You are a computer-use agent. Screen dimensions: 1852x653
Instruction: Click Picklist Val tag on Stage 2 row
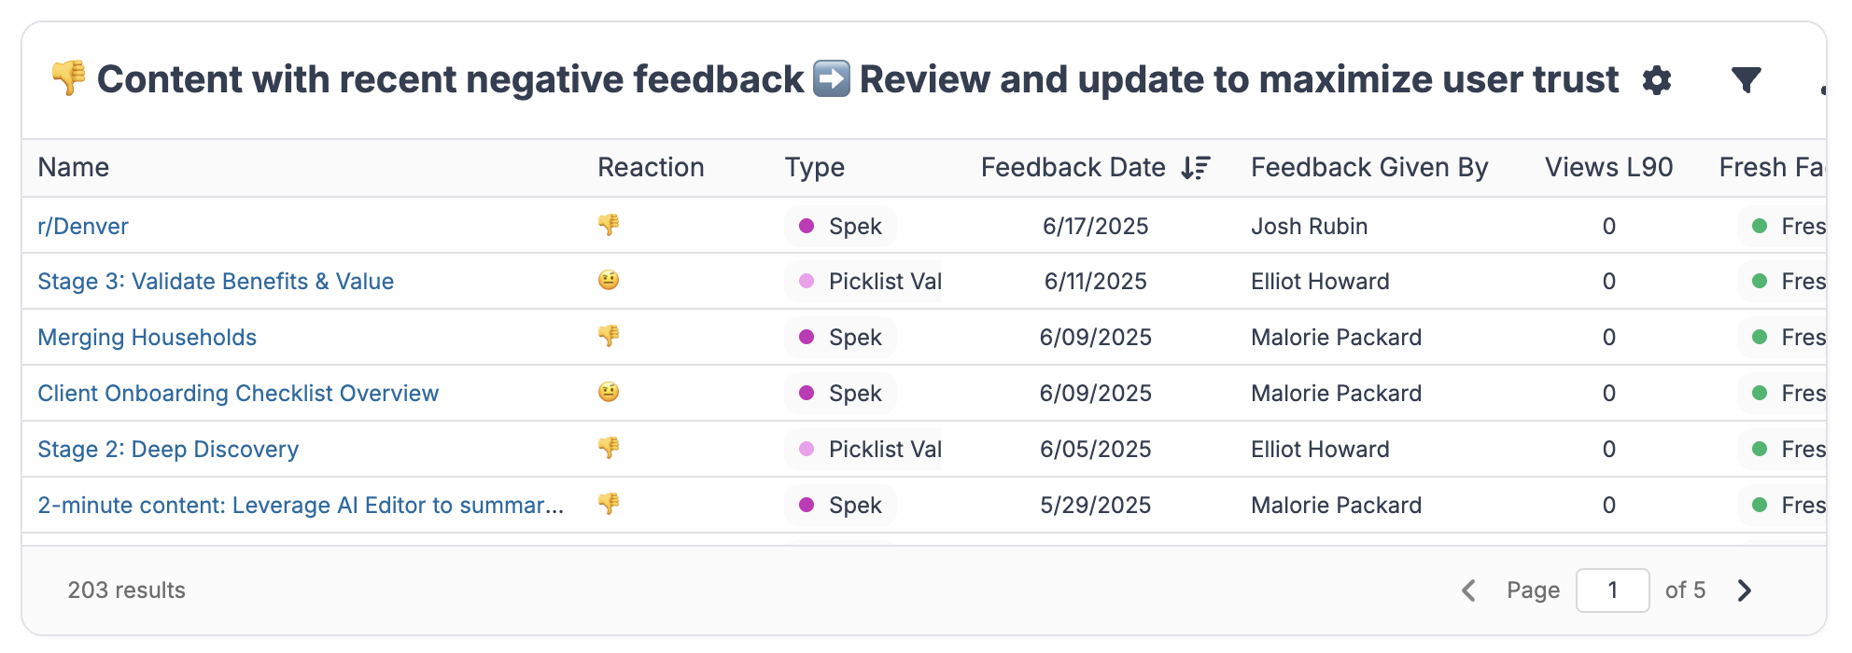point(866,449)
